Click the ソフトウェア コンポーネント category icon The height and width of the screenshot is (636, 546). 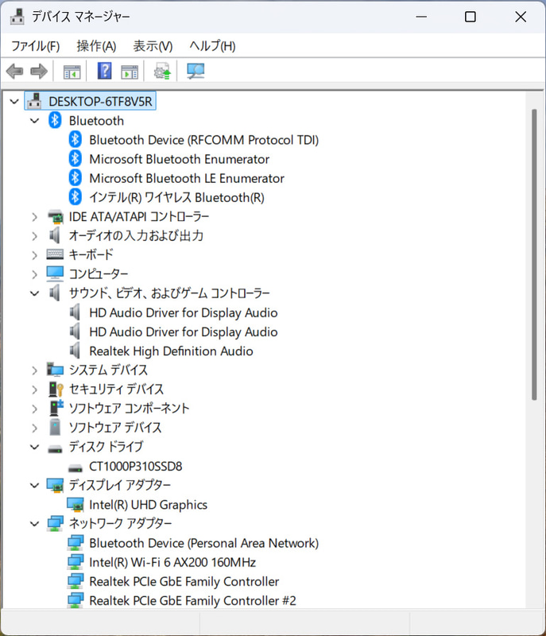[x=56, y=408]
